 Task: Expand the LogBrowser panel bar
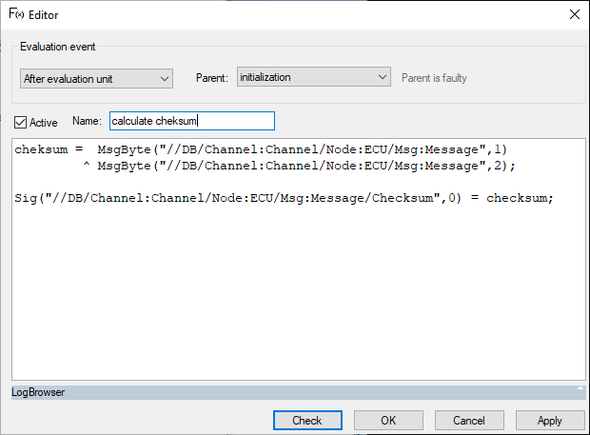pyautogui.click(x=285, y=391)
